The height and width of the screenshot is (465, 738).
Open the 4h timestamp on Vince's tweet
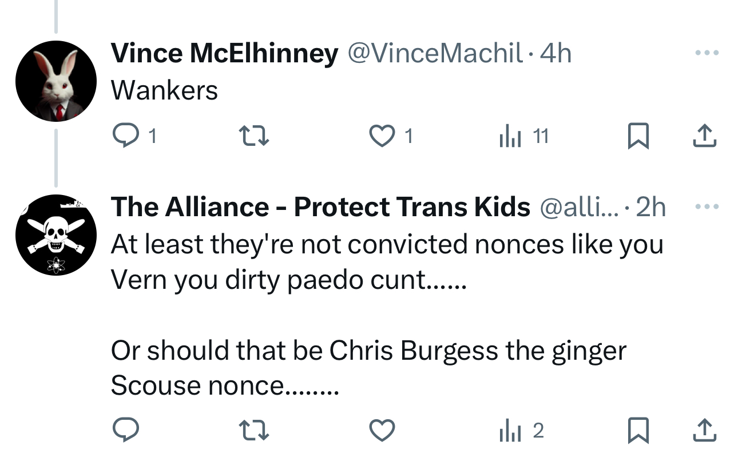coord(556,54)
